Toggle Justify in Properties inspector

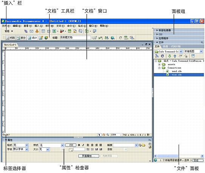pyautogui.click(x=101, y=145)
